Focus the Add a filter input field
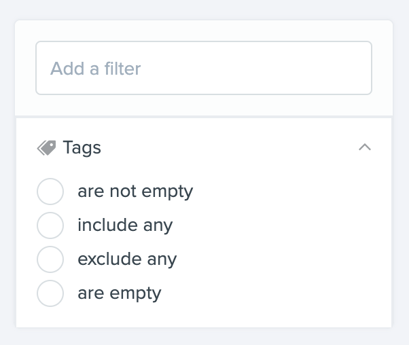The height and width of the screenshot is (345, 409). 204,68
